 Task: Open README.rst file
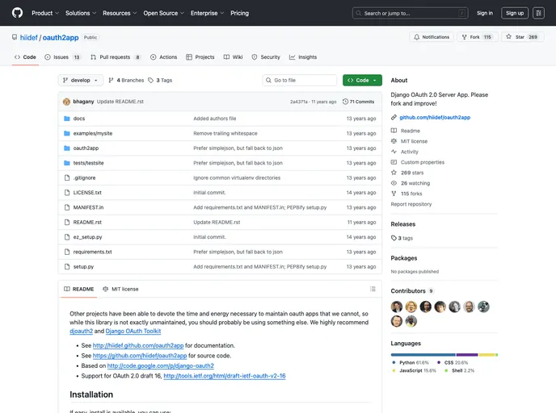(x=87, y=223)
